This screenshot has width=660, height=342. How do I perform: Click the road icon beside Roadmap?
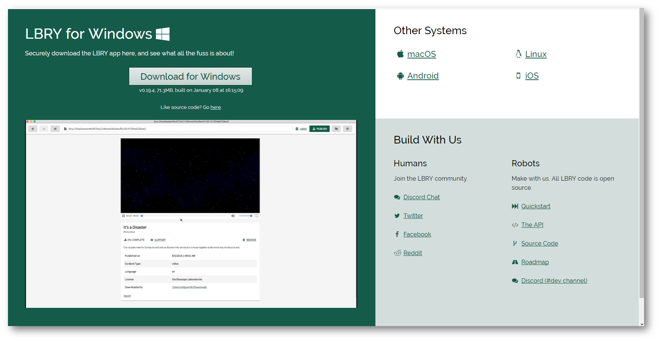pos(515,262)
